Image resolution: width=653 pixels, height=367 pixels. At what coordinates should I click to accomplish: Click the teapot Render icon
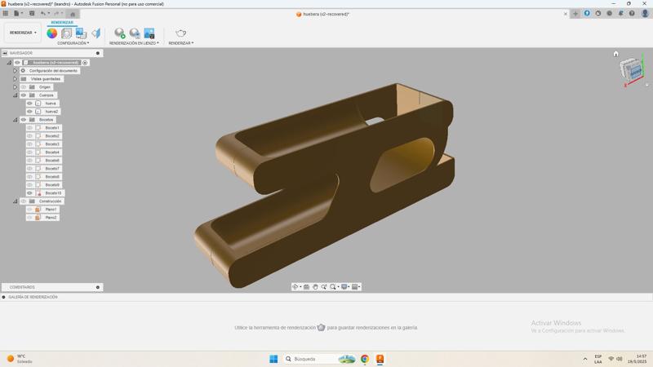point(180,33)
